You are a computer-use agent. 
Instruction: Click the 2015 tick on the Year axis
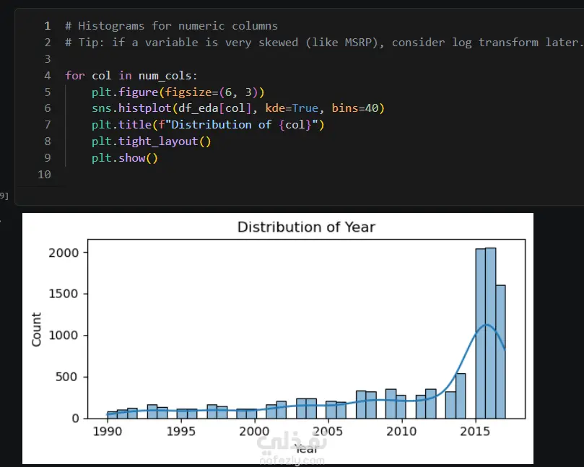(475, 431)
